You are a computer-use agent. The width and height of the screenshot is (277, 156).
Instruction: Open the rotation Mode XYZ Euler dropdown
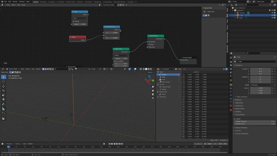[261, 85]
